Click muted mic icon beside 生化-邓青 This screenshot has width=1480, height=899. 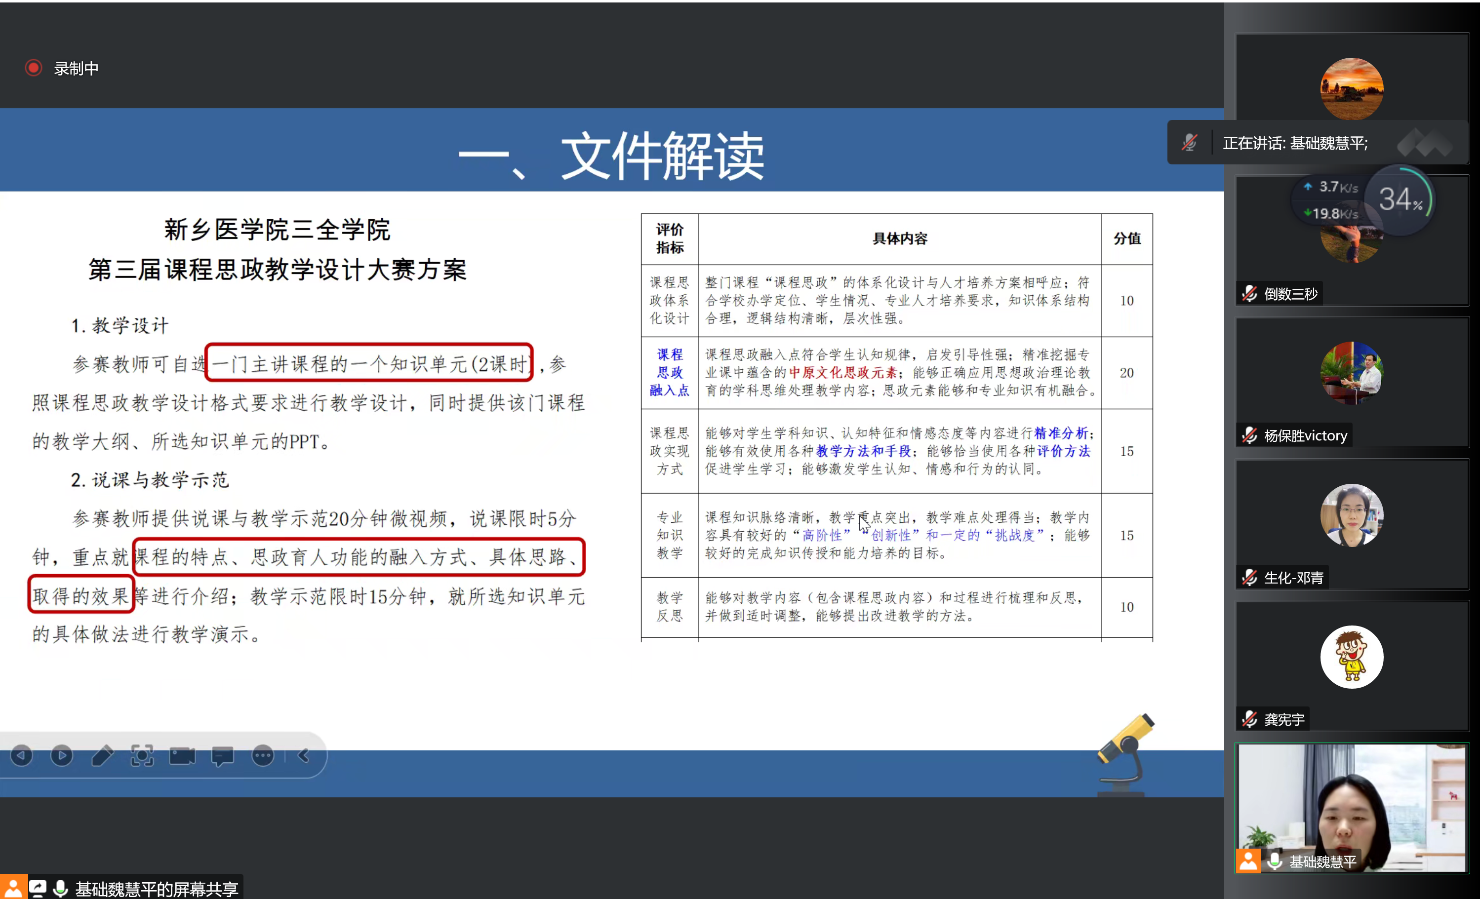(1249, 578)
